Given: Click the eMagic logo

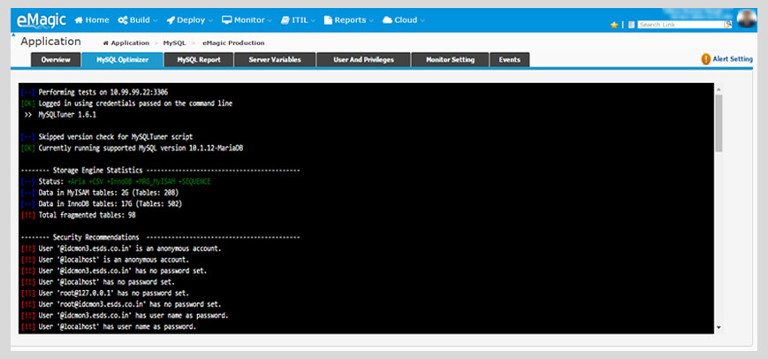Looking at the screenshot, I should (x=42, y=20).
